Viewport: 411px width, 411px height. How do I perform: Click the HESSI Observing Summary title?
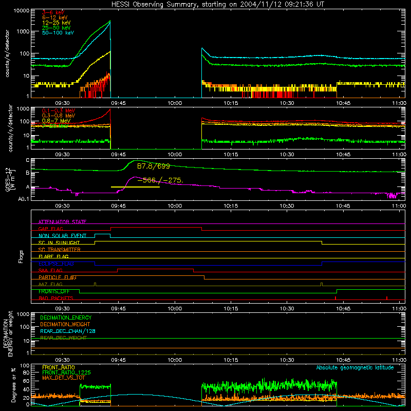[217, 5]
